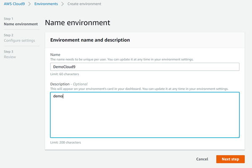Focus the Name field containing DemoCloud9
The image size is (252, 168).
click(x=144, y=67)
